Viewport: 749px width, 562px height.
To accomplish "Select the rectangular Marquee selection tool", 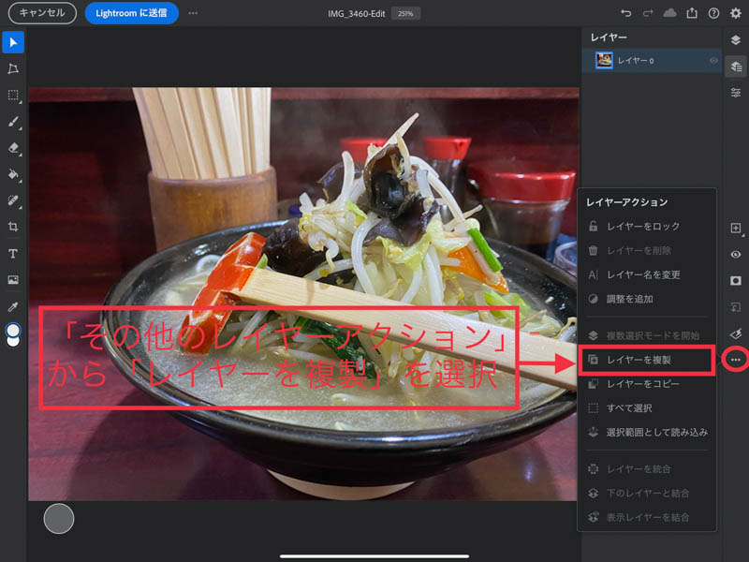I will [x=13, y=96].
